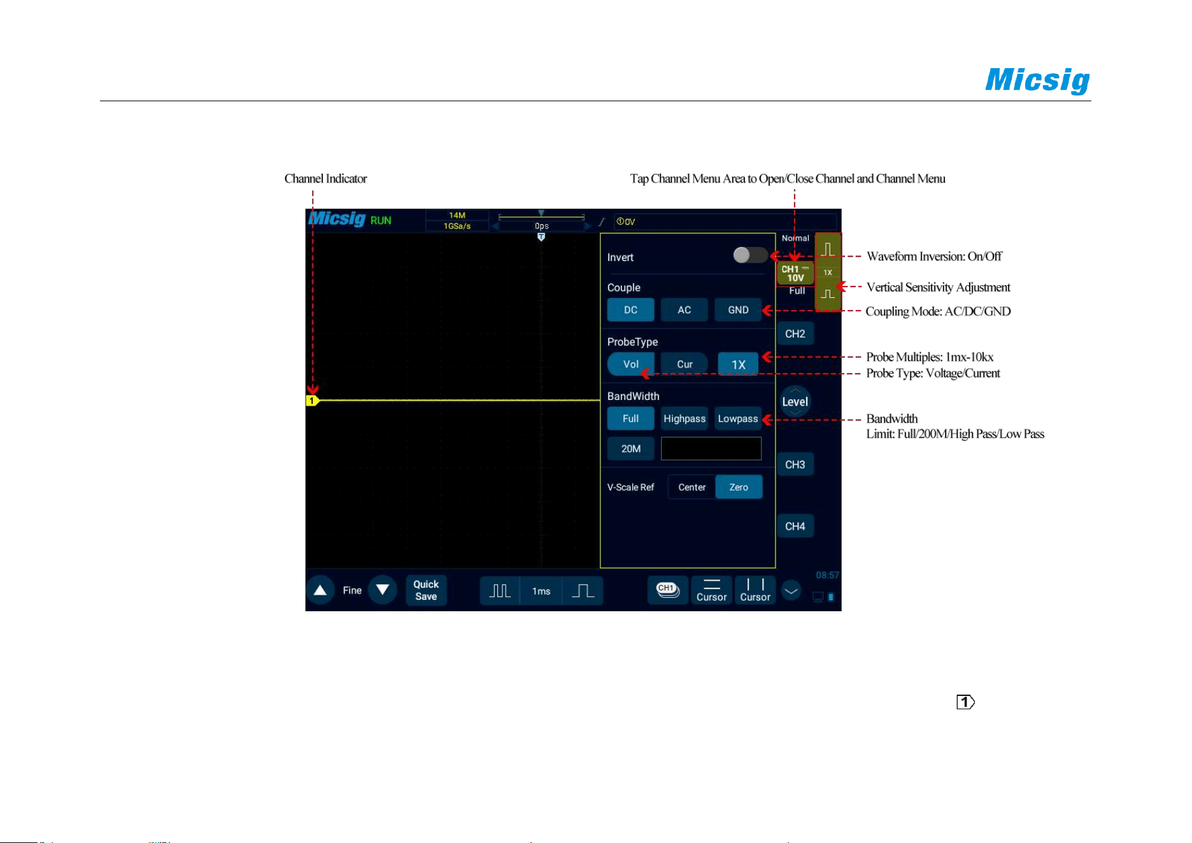Select GND coupling

click(738, 310)
